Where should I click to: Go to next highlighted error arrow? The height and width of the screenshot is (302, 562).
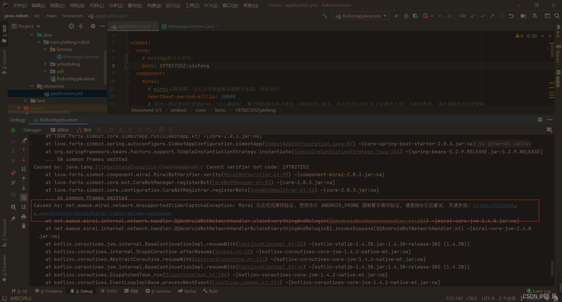(550, 36)
